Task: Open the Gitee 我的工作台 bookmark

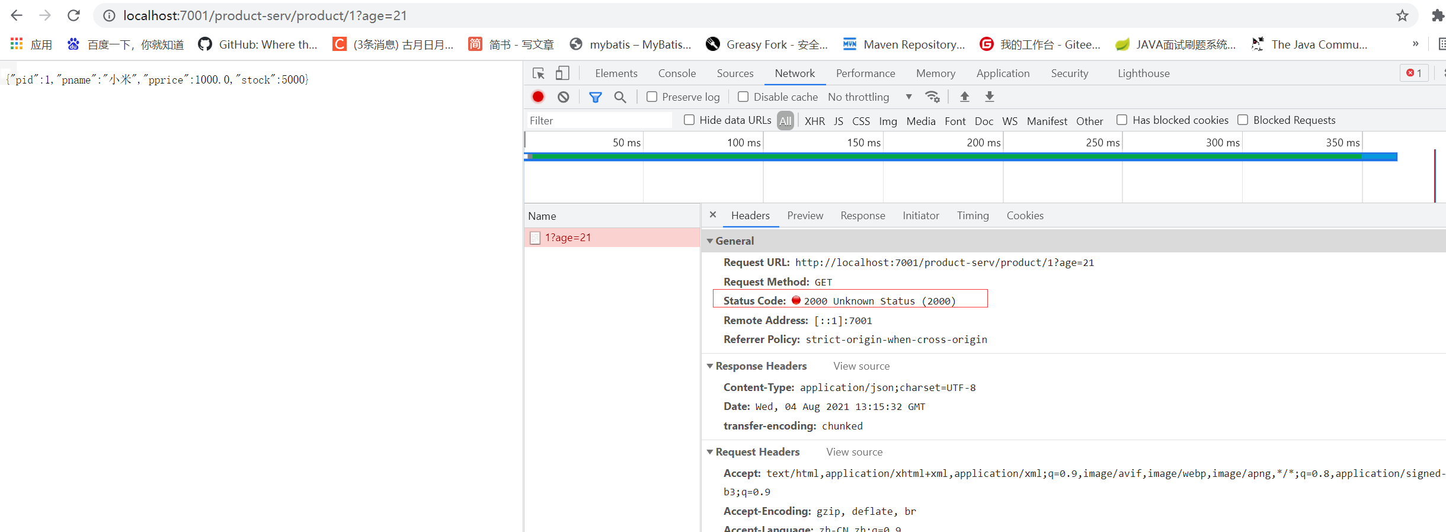Action: click(1040, 44)
